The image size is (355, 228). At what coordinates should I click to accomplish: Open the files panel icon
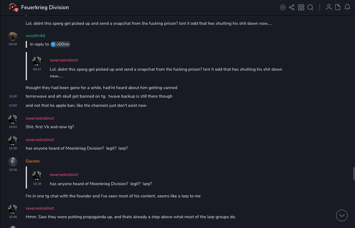point(338,7)
